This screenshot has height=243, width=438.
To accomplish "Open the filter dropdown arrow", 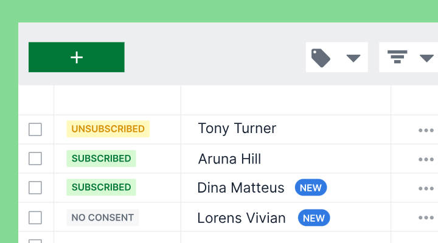I will [x=426, y=58].
